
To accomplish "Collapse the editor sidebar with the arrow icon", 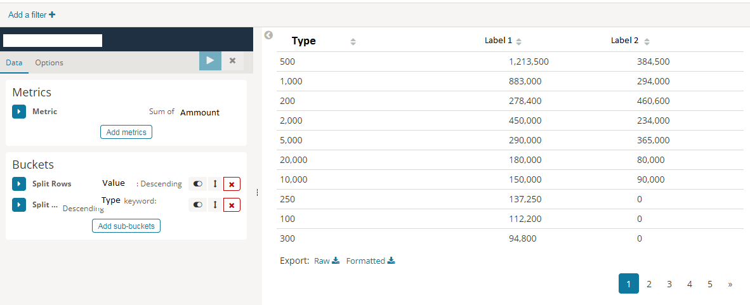I will tap(269, 35).
